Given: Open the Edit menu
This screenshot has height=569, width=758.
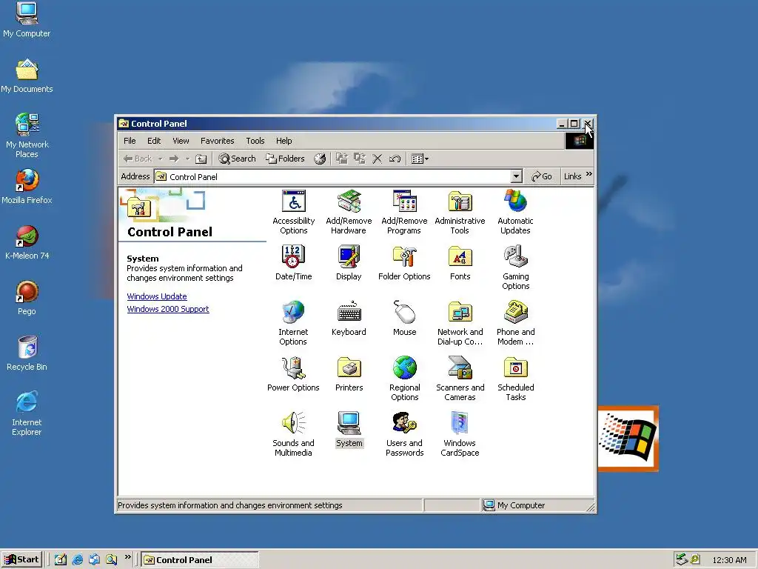Looking at the screenshot, I should pyautogui.click(x=154, y=141).
